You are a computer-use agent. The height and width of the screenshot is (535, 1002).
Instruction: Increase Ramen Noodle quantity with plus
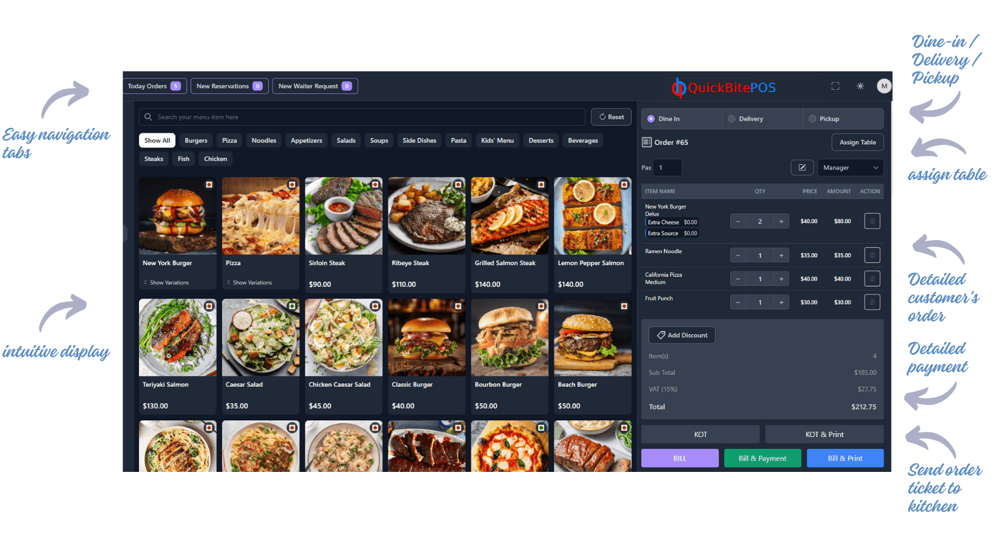coord(781,255)
